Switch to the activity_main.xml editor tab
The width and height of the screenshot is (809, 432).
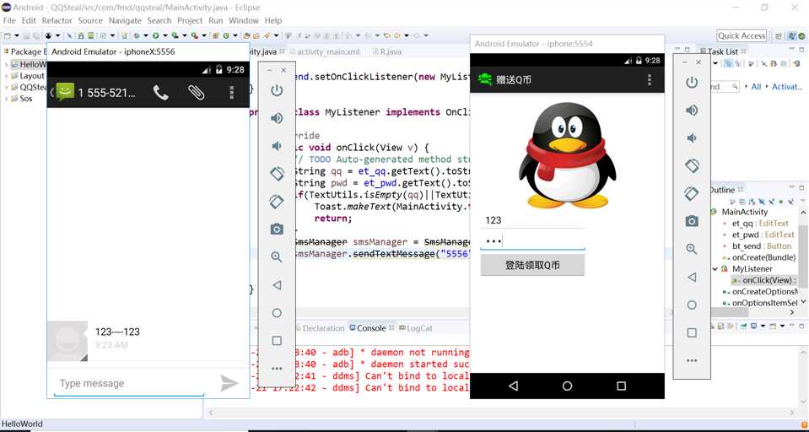328,52
